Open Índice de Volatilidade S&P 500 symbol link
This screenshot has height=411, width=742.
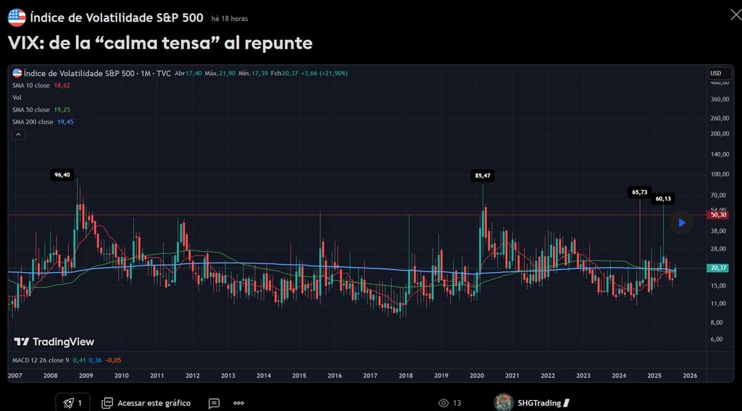117,18
